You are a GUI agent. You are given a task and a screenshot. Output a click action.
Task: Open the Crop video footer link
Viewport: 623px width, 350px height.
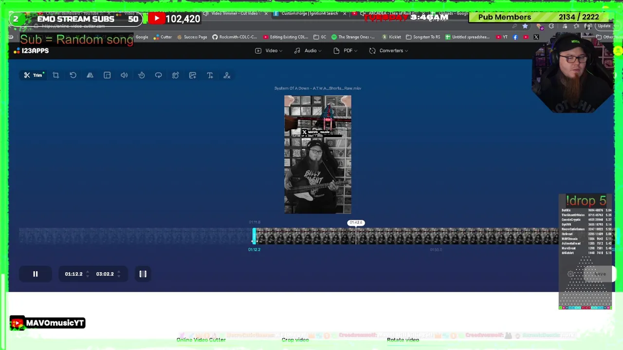[295, 340]
